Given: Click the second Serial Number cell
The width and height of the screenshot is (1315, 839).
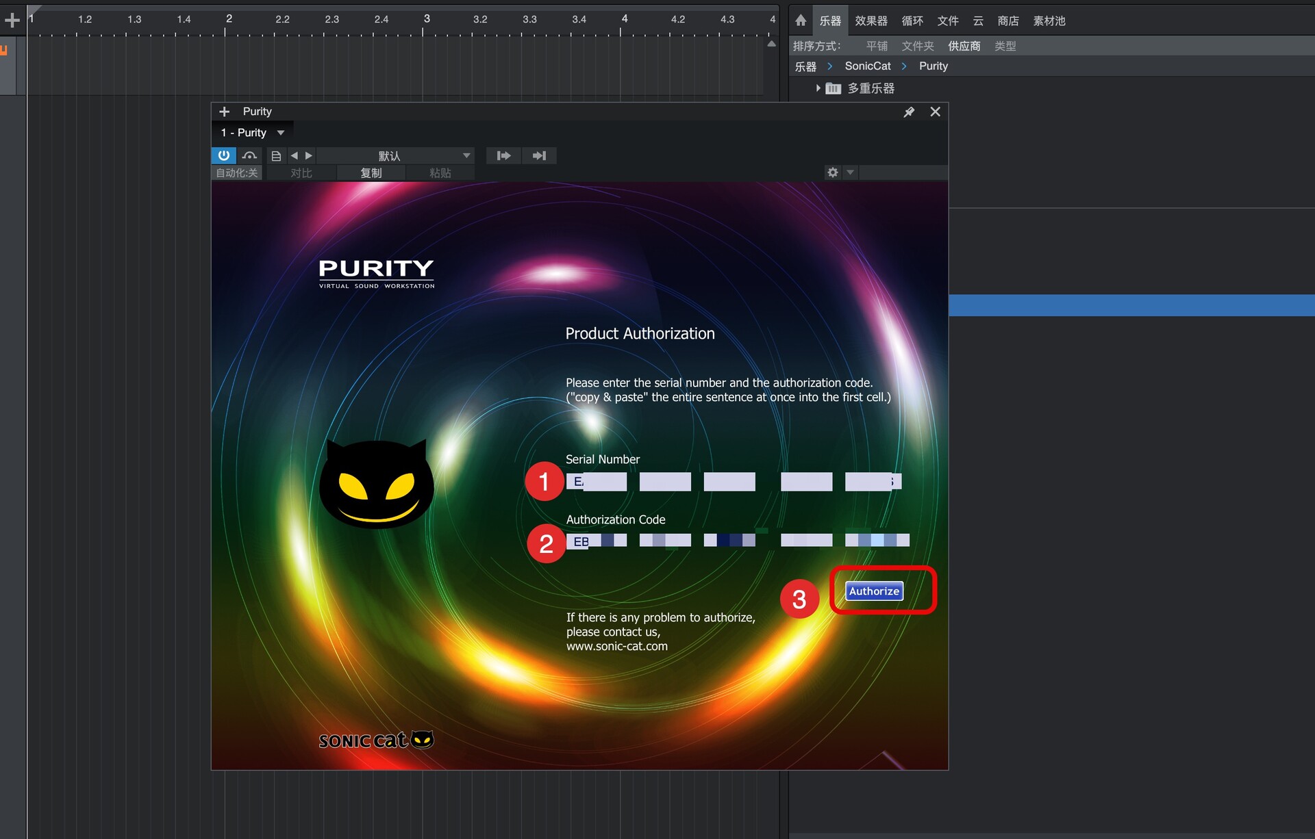Looking at the screenshot, I should point(665,482).
